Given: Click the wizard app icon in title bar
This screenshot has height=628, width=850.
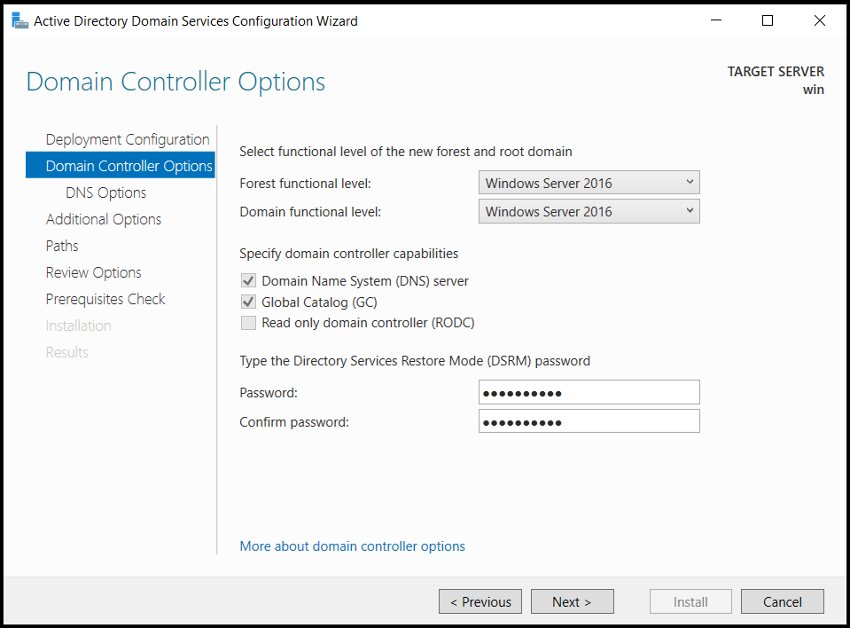Looking at the screenshot, I should click(20, 21).
